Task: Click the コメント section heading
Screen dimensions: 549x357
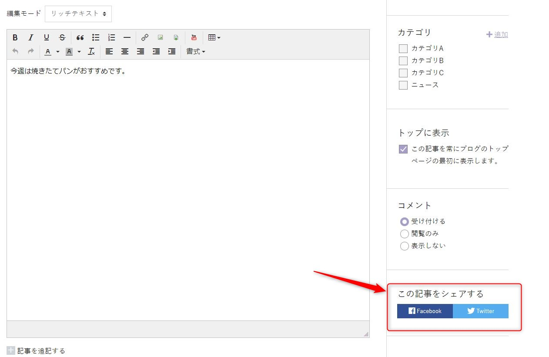Action: point(415,205)
